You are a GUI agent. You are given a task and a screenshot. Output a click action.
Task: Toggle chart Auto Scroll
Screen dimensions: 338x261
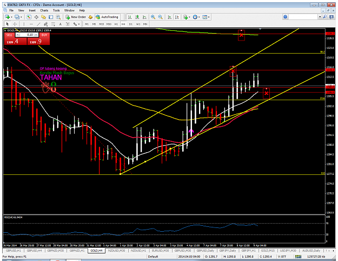170,17
